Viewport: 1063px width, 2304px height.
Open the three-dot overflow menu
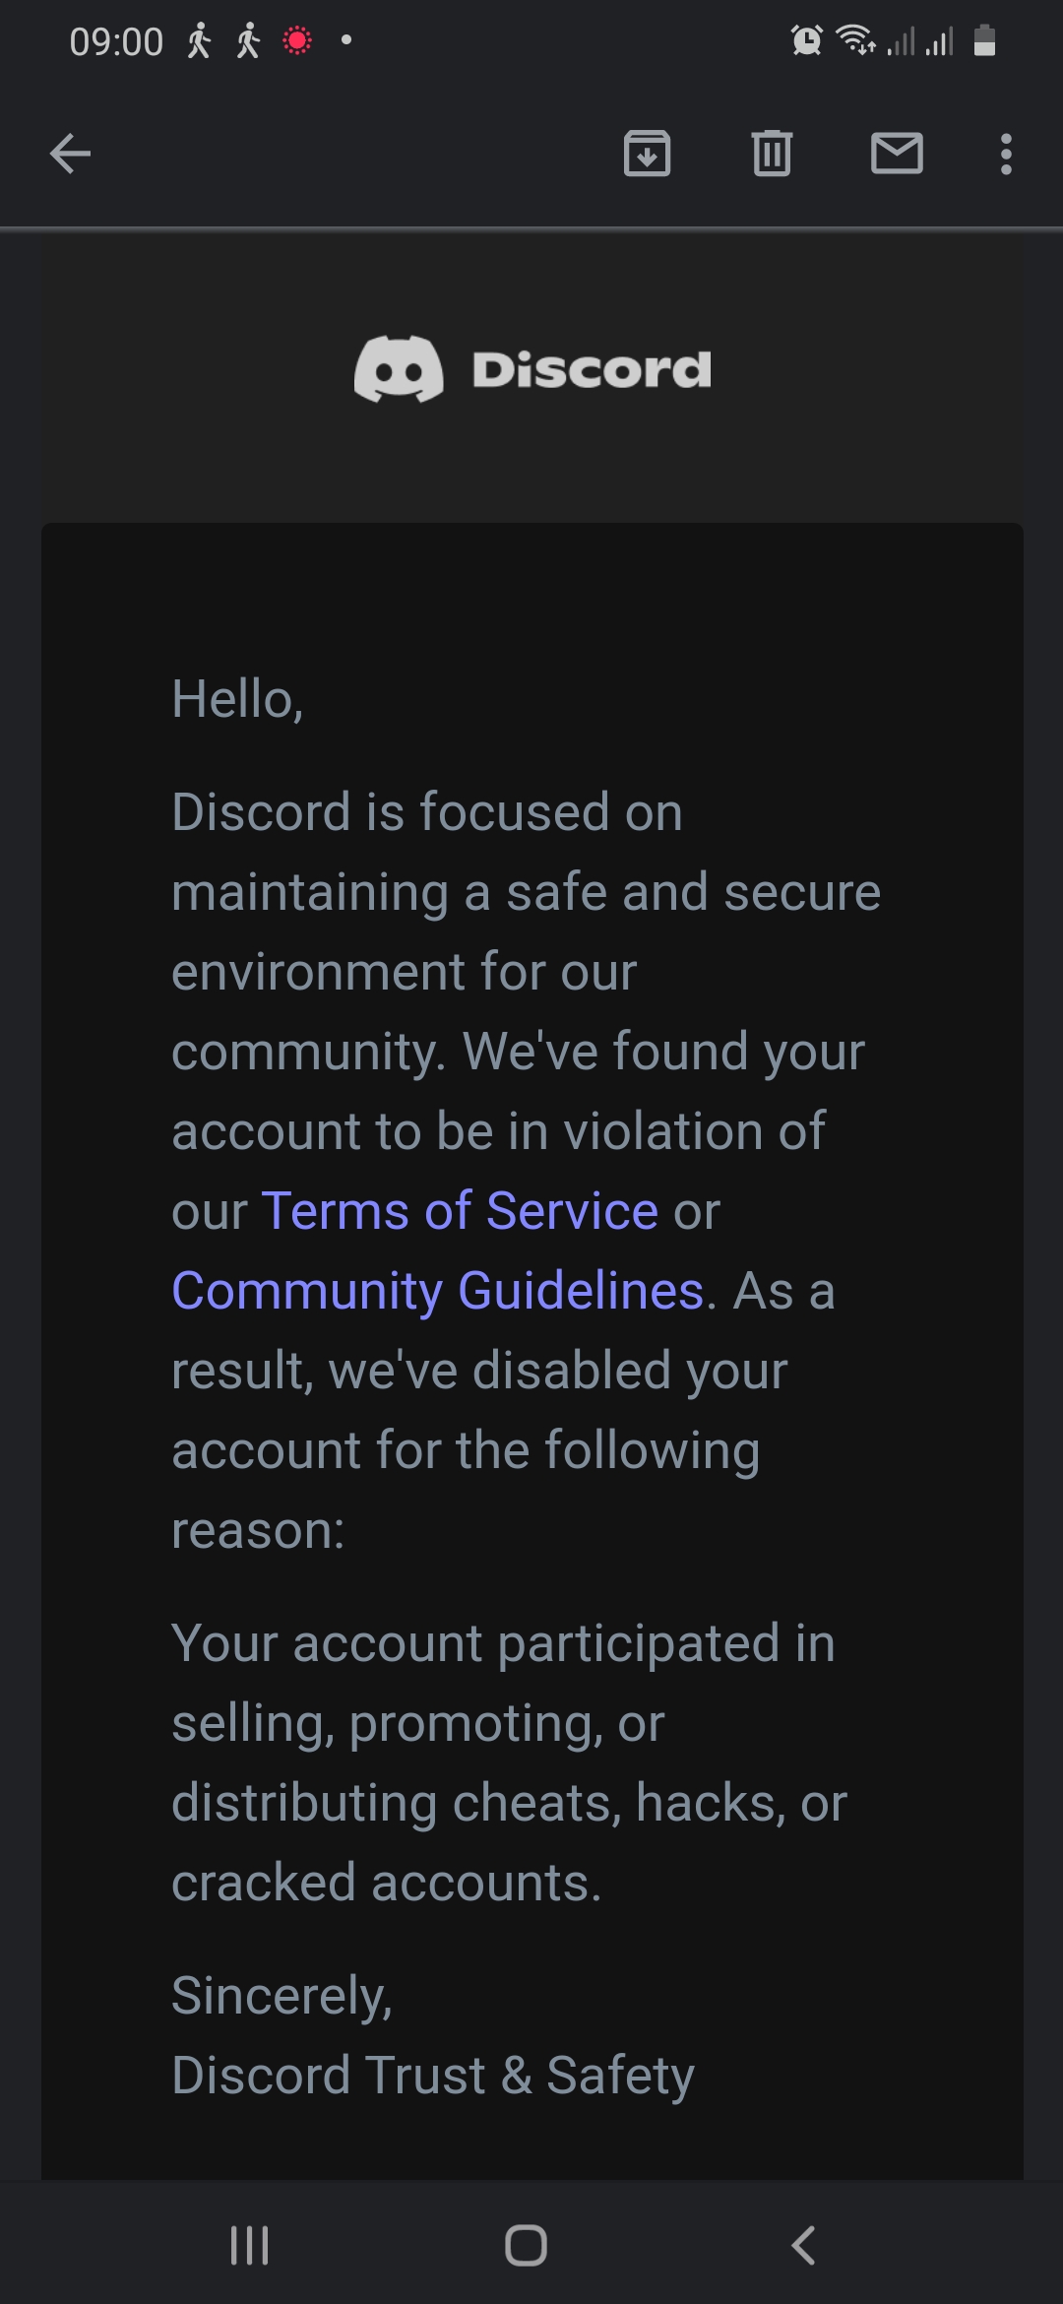pyautogui.click(x=1005, y=154)
